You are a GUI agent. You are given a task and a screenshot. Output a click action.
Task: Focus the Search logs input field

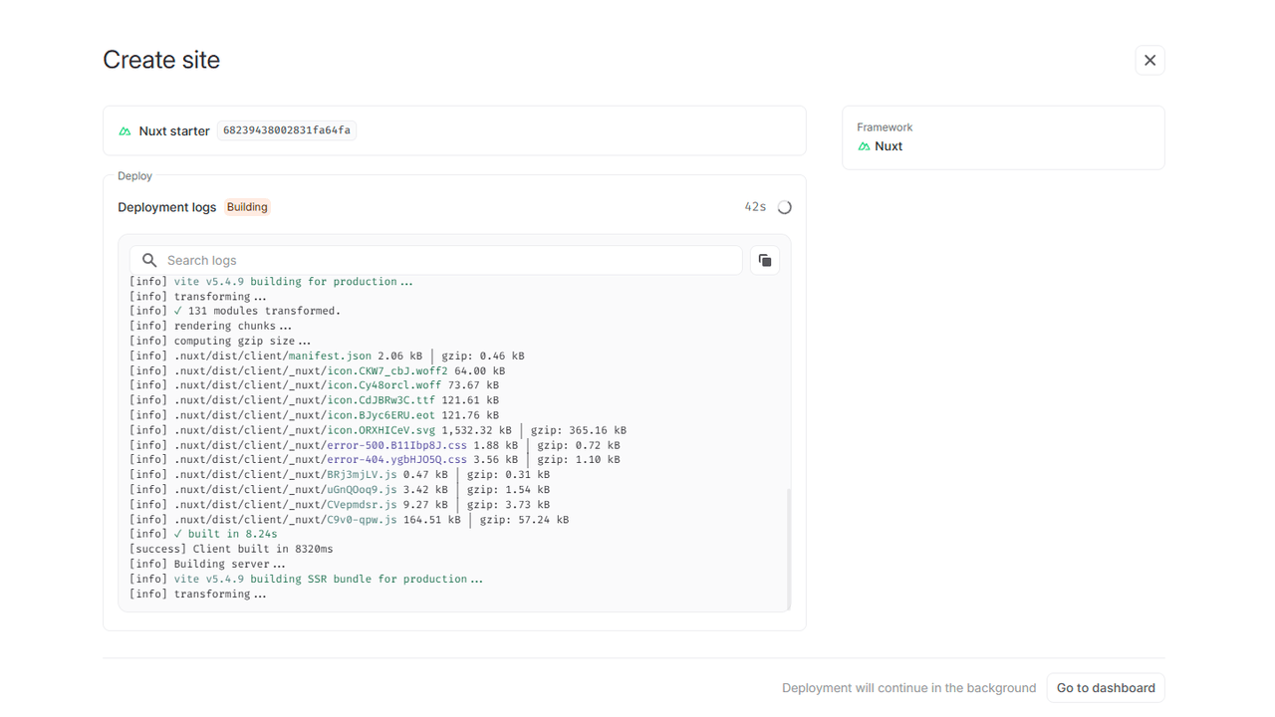pyautogui.click(x=448, y=260)
